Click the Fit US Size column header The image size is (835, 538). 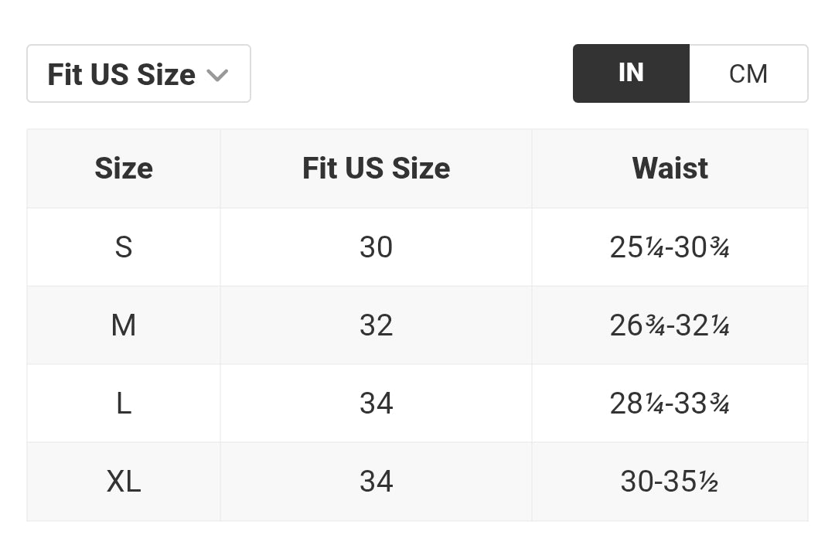tap(376, 169)
